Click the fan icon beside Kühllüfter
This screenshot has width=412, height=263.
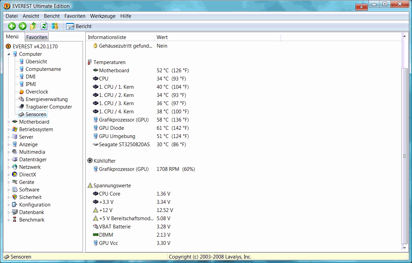(x=90, y=161)
